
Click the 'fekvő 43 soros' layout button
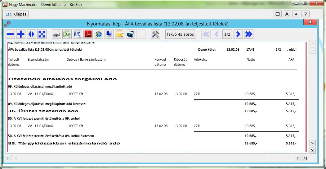click(x=181, y=34)
